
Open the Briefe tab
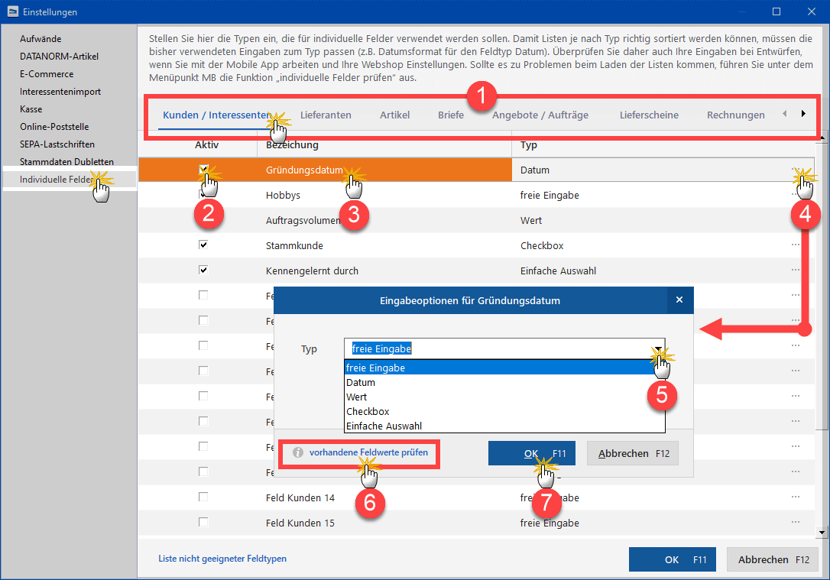(451, 115)
